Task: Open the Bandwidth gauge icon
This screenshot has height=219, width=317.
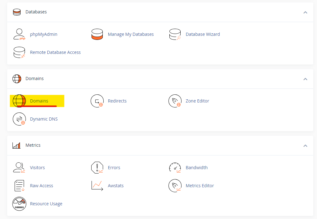Action: pyautogui.click(x=175, y=168)
